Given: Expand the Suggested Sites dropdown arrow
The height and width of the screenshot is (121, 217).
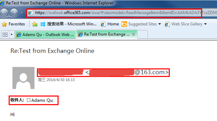Looking at the screenshot, I should (x=160, y=24).
